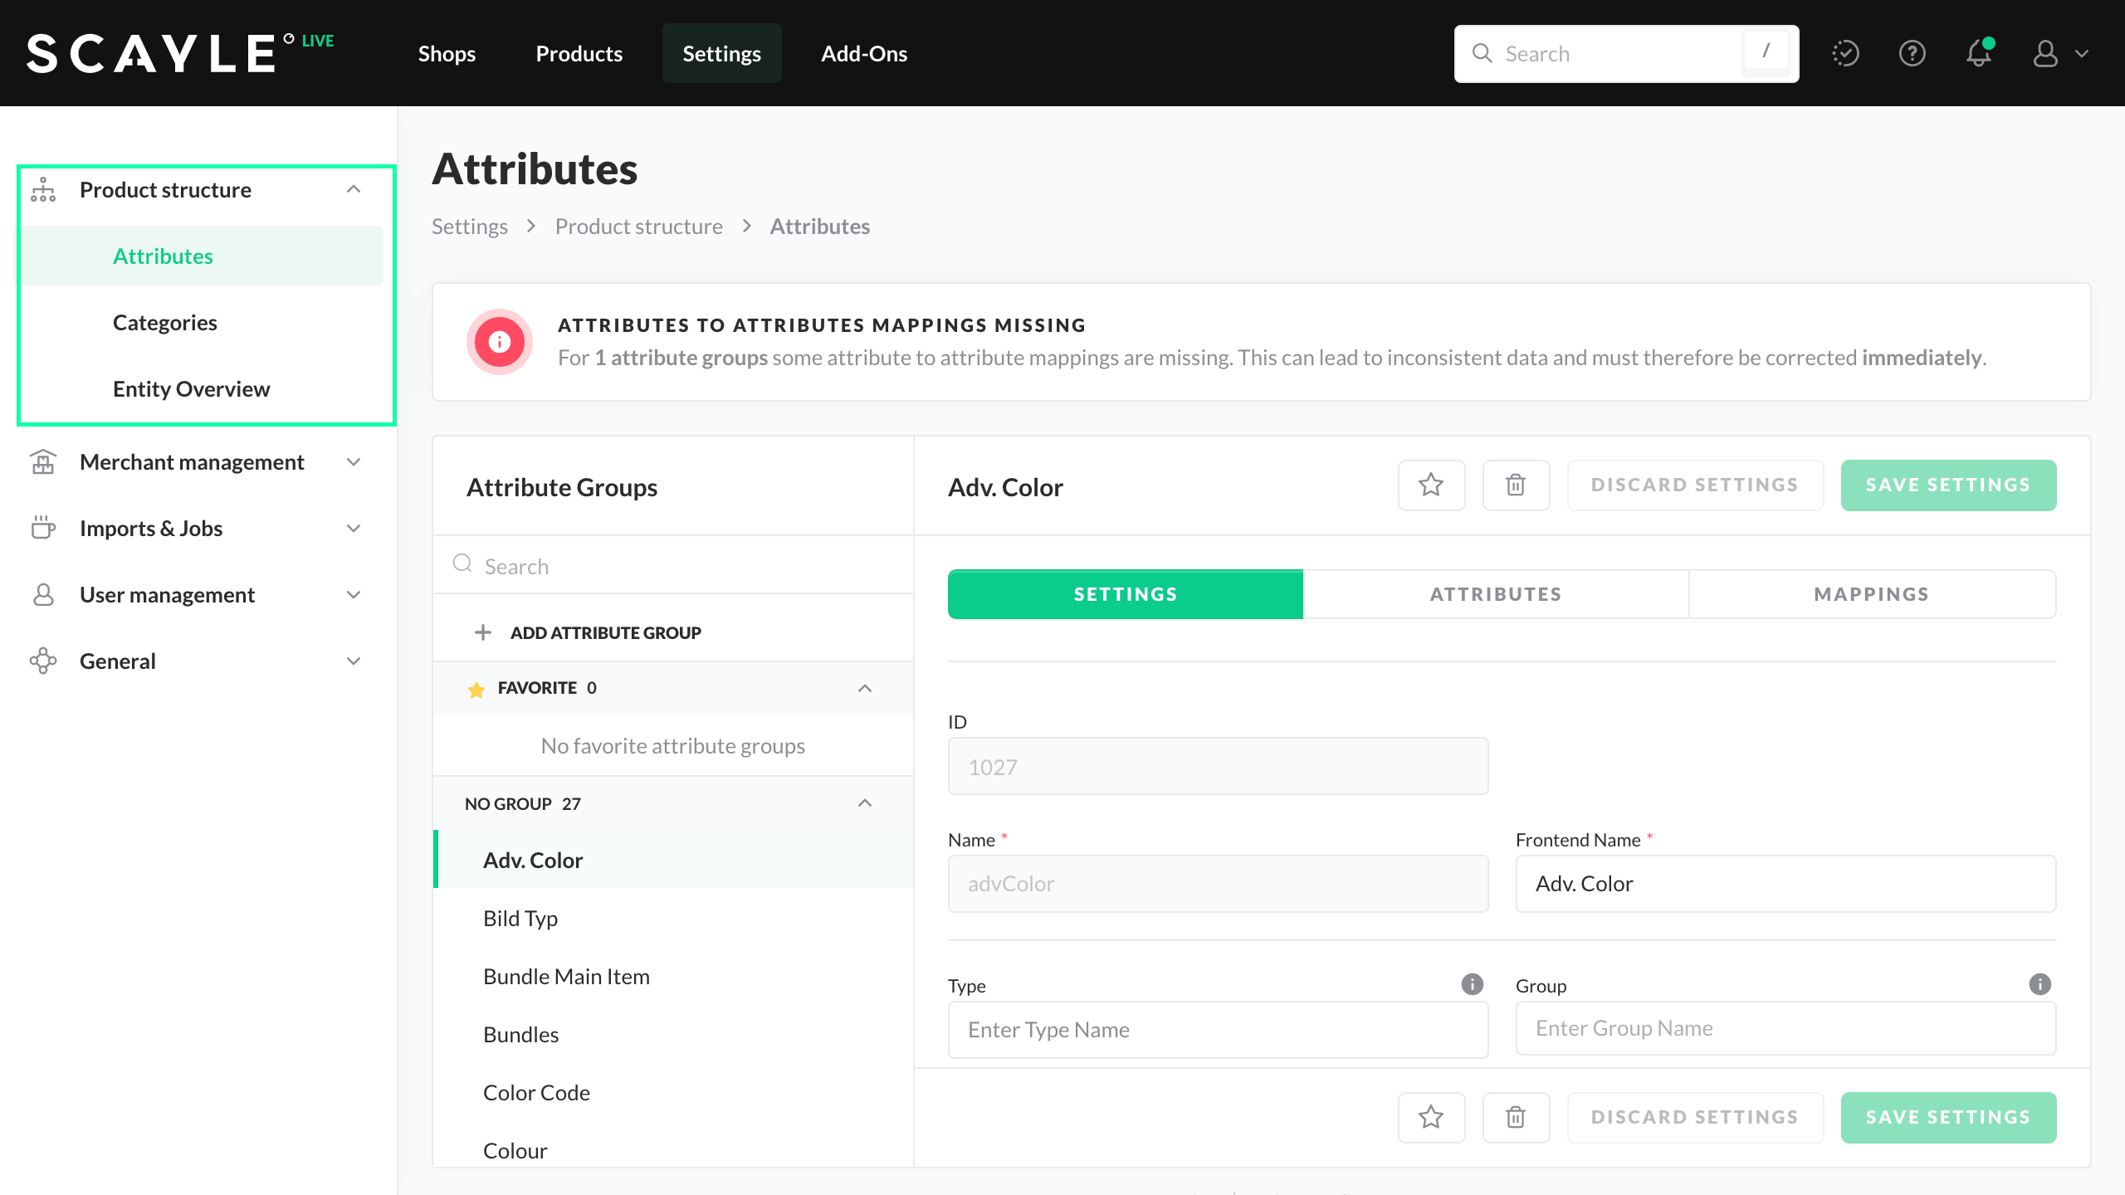The height and width of the screenshot is (1195, 2125).
Task: Switch to the MAPPINGS tab
Action: 1871,594
